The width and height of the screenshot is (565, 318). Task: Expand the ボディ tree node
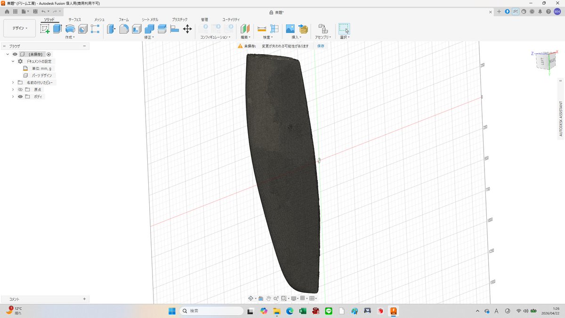pyautogui.click(x=13, y=97)
